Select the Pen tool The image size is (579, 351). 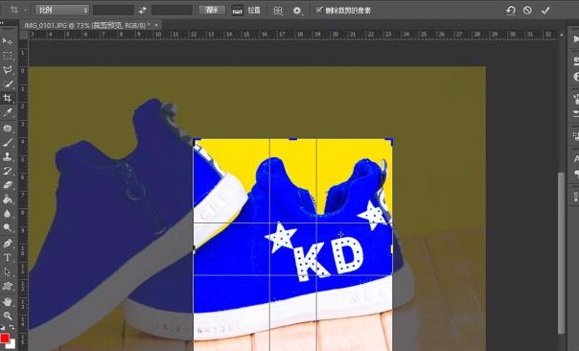click(7, 244)
